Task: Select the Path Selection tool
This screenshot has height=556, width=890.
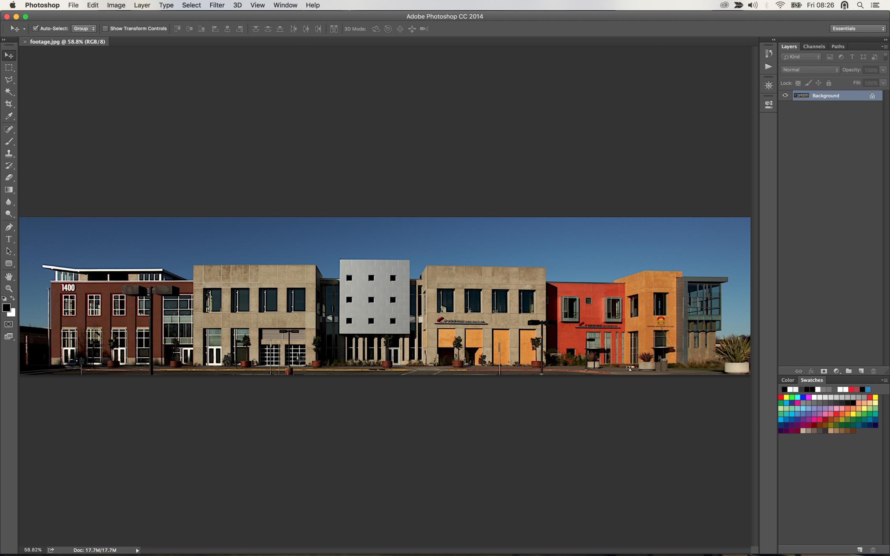Action: (9, 251)
